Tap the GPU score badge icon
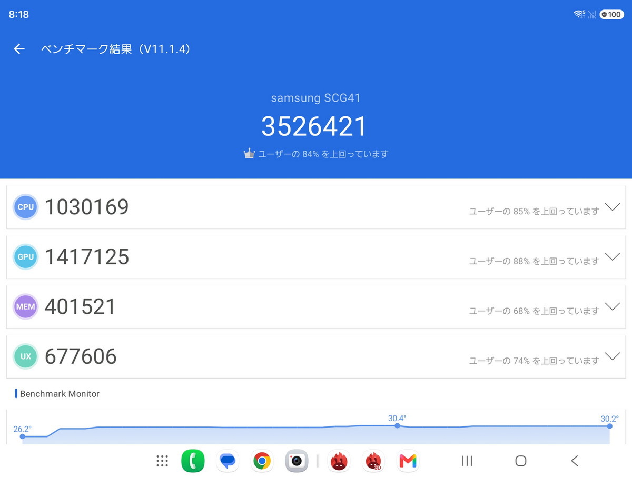The height and width of the screenshot is (477, 632). pos(25,256)
